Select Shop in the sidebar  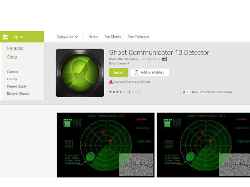(x=12, y=57)
